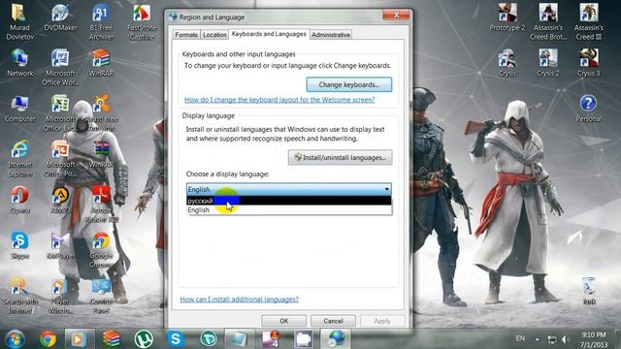
Task: Click the uTorrent icon in taskbar
Action: point(144,339)
